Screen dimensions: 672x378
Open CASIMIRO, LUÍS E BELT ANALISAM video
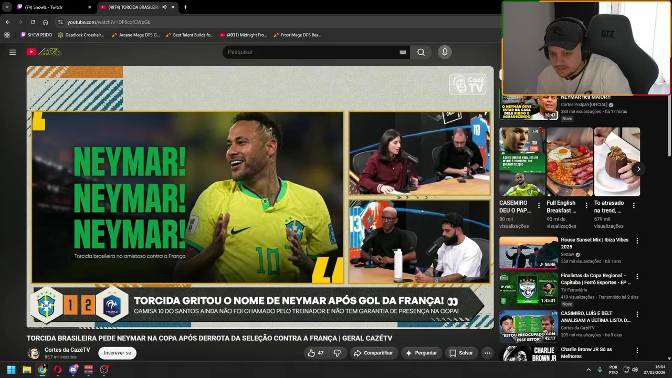(529, 326)
